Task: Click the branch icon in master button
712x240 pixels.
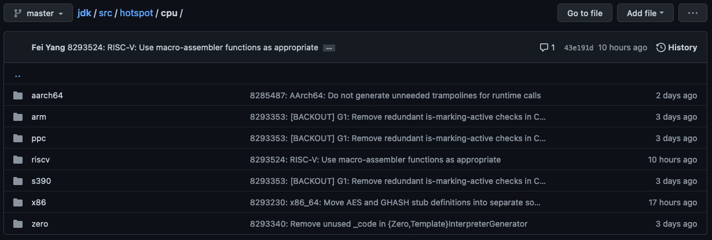Action: pyautogui.click(x=17, y=13)
